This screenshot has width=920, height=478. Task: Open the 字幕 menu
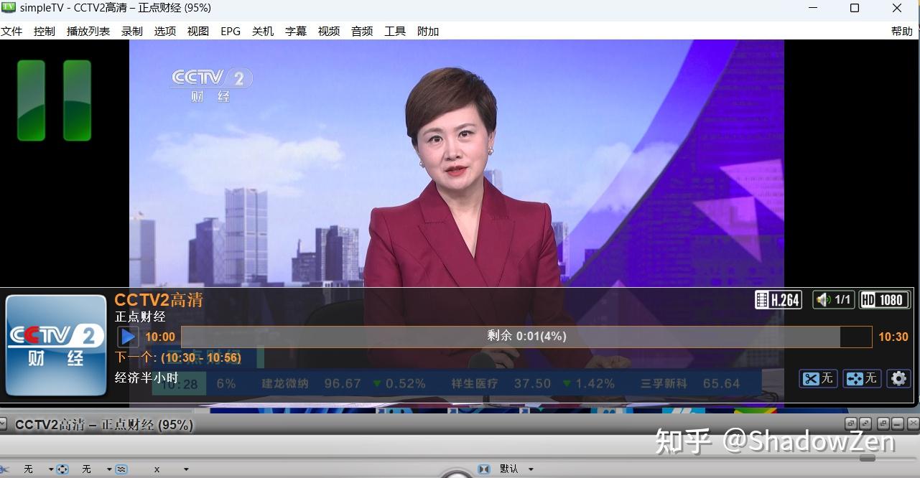point(296,31)
